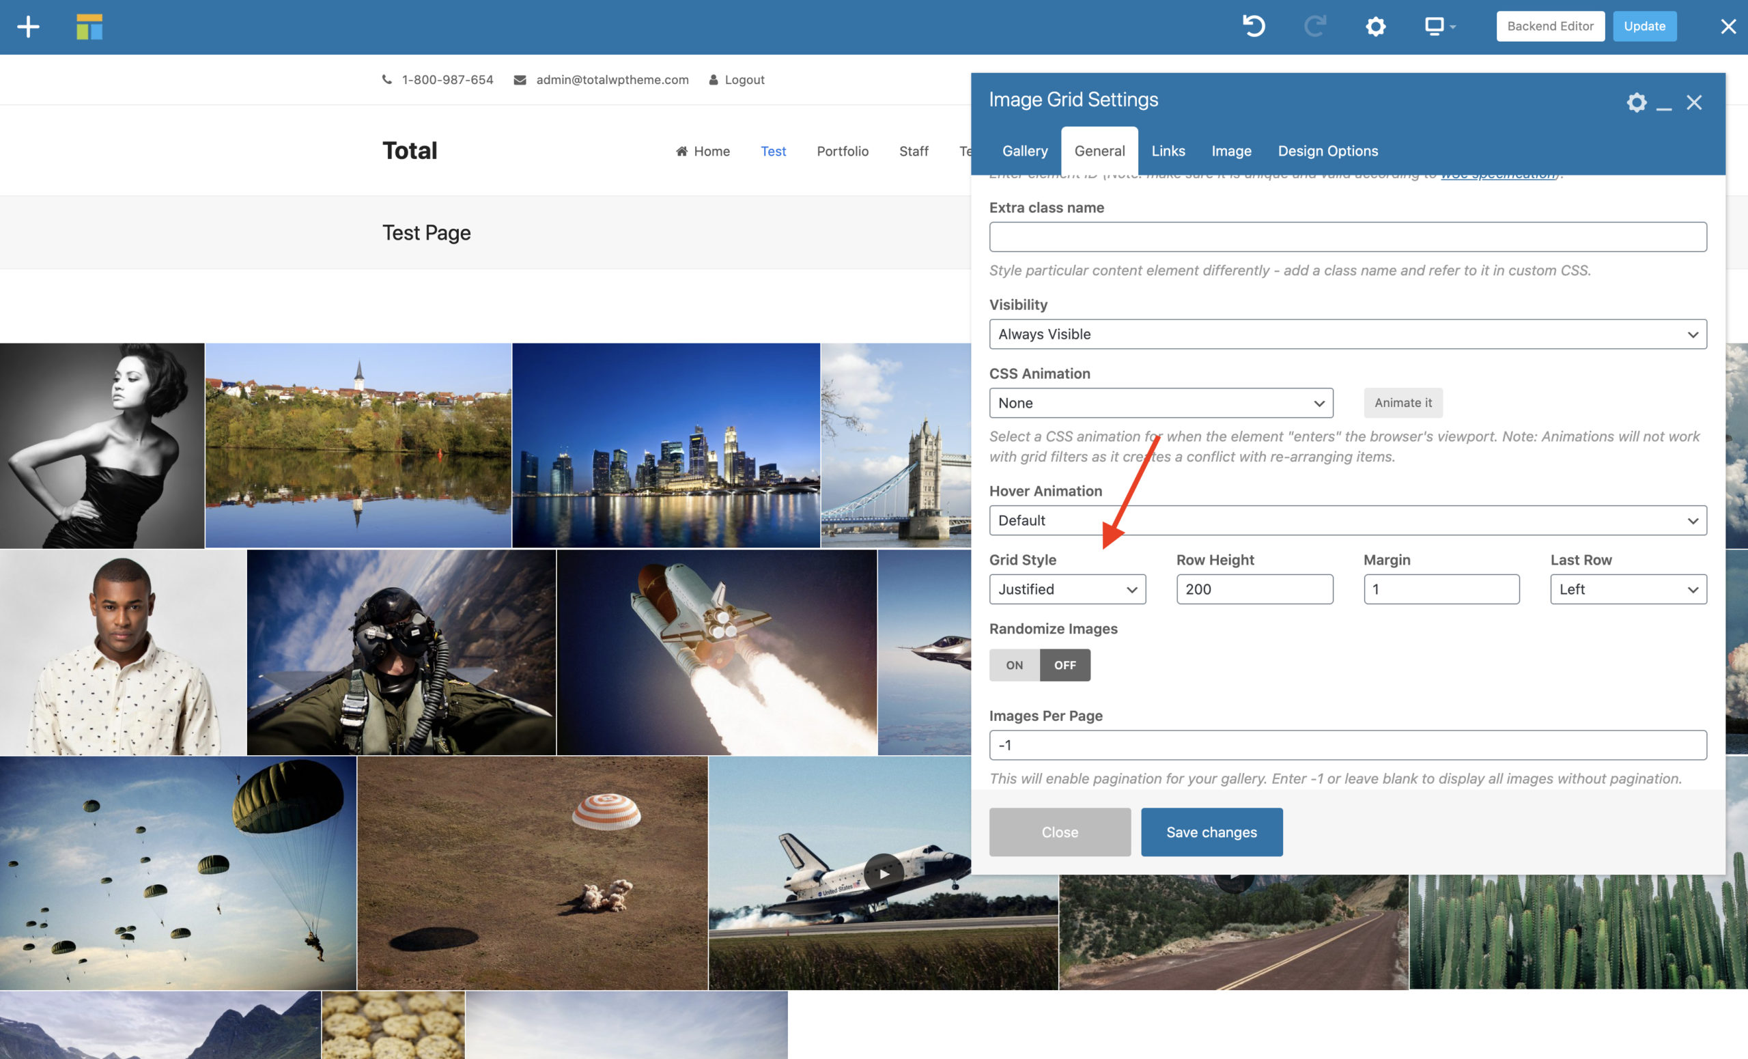This screenshot has height=1059, width=1748.
Task: Click the Images Per Page field
Action: click(1347, 746)
